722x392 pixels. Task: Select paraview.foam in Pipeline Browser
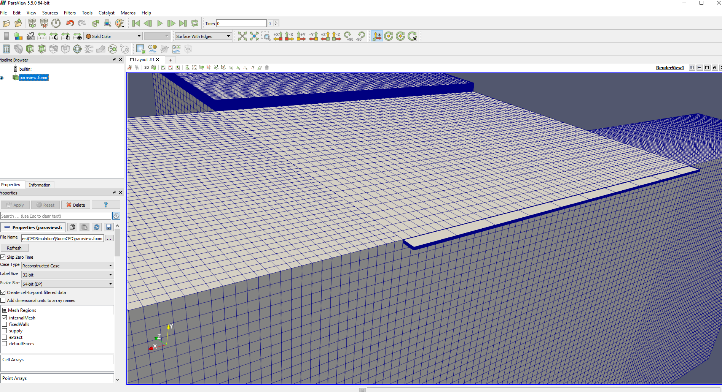(33, 77)
